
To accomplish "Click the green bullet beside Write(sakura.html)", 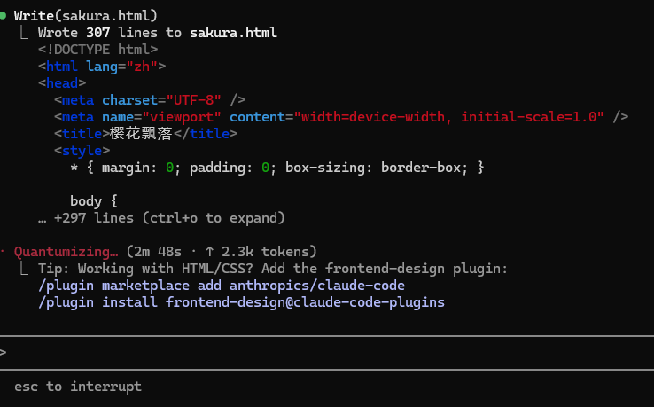I will 4,16.
